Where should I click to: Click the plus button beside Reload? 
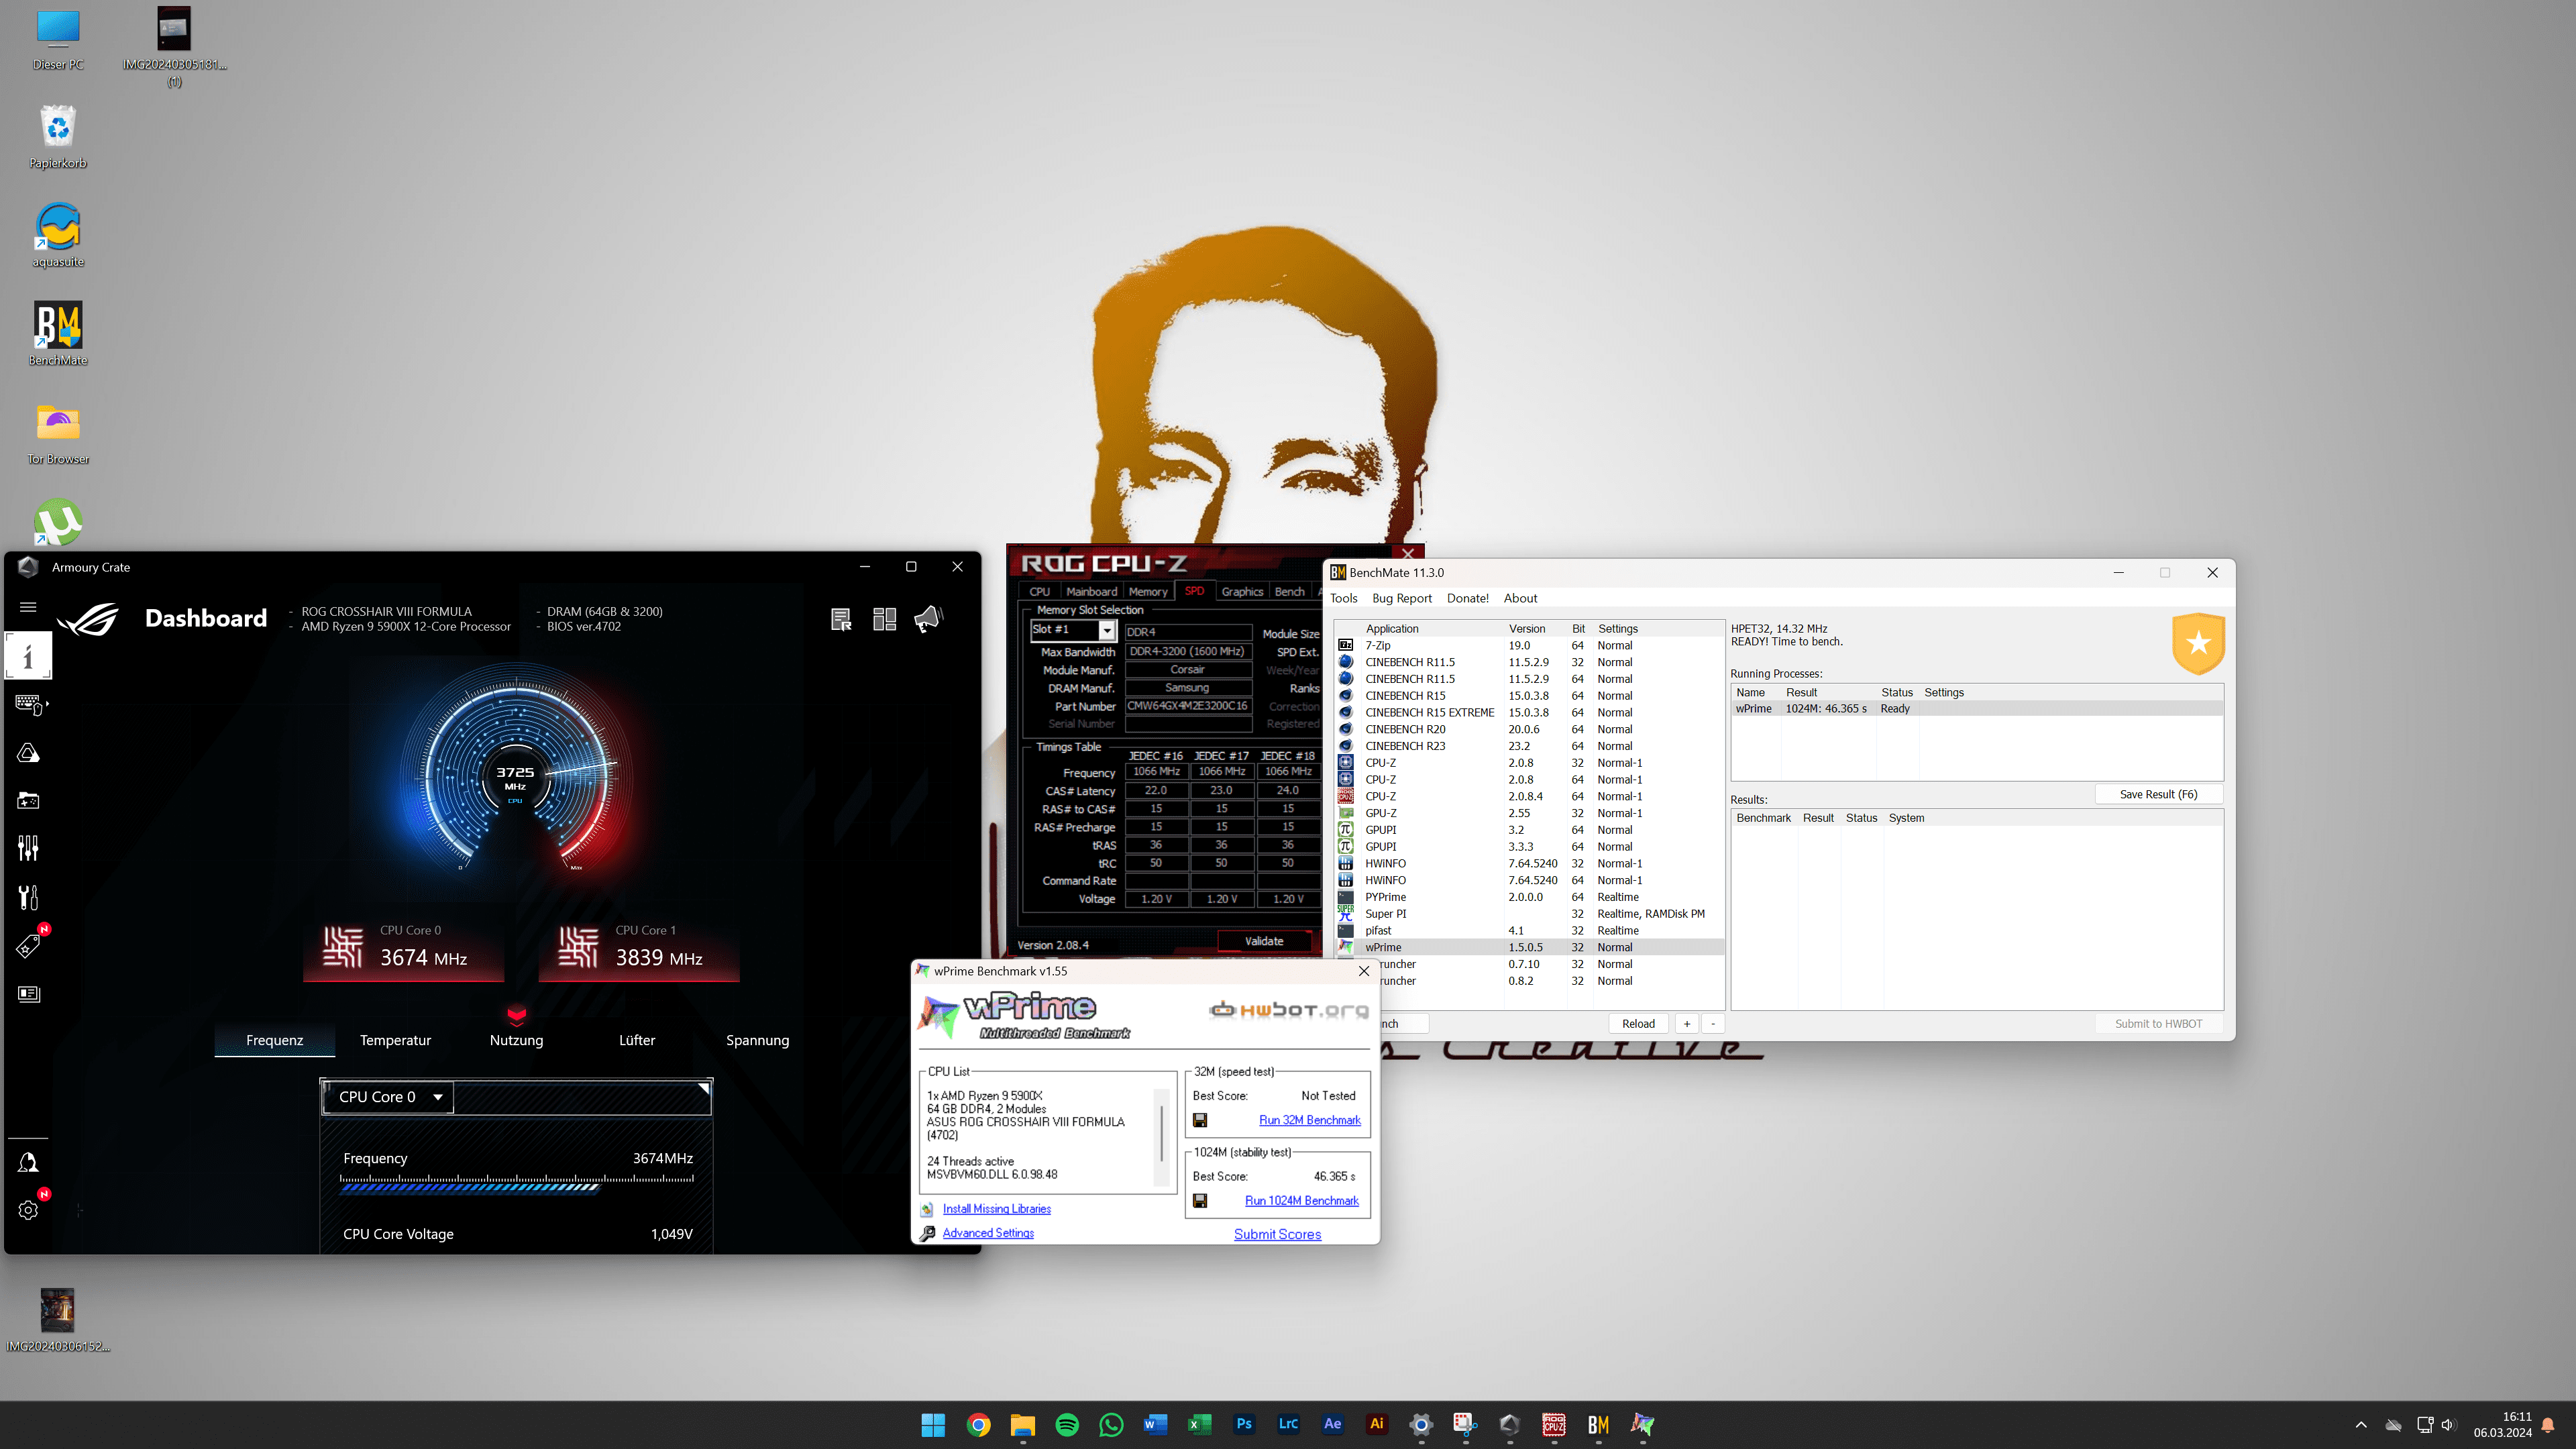(x=1687, y=1024)
